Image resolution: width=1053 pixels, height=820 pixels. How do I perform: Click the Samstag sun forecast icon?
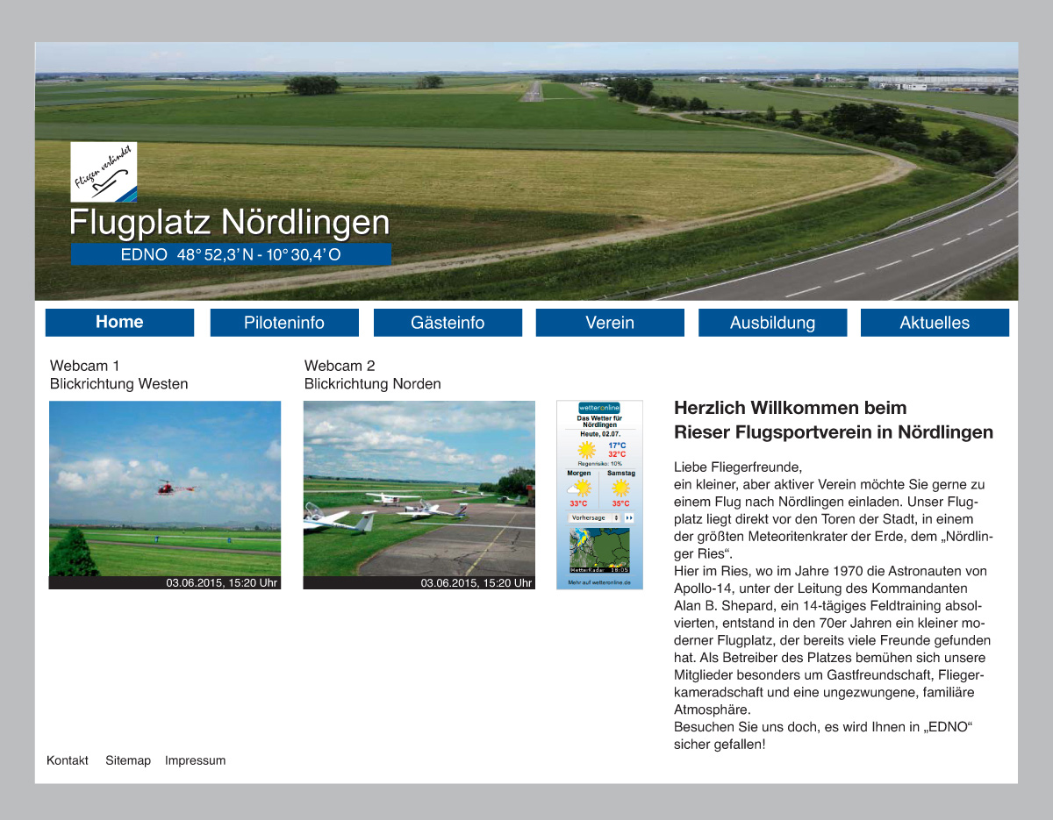click(620, 488)
